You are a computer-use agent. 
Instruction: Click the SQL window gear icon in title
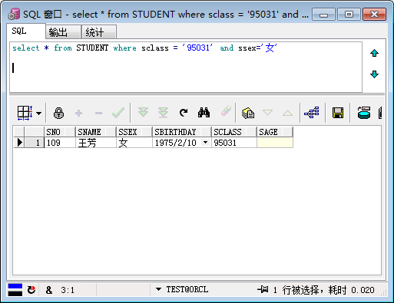click(x=14, y=14)
